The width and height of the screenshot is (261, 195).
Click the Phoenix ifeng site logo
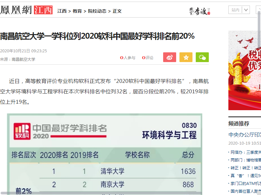16,10
